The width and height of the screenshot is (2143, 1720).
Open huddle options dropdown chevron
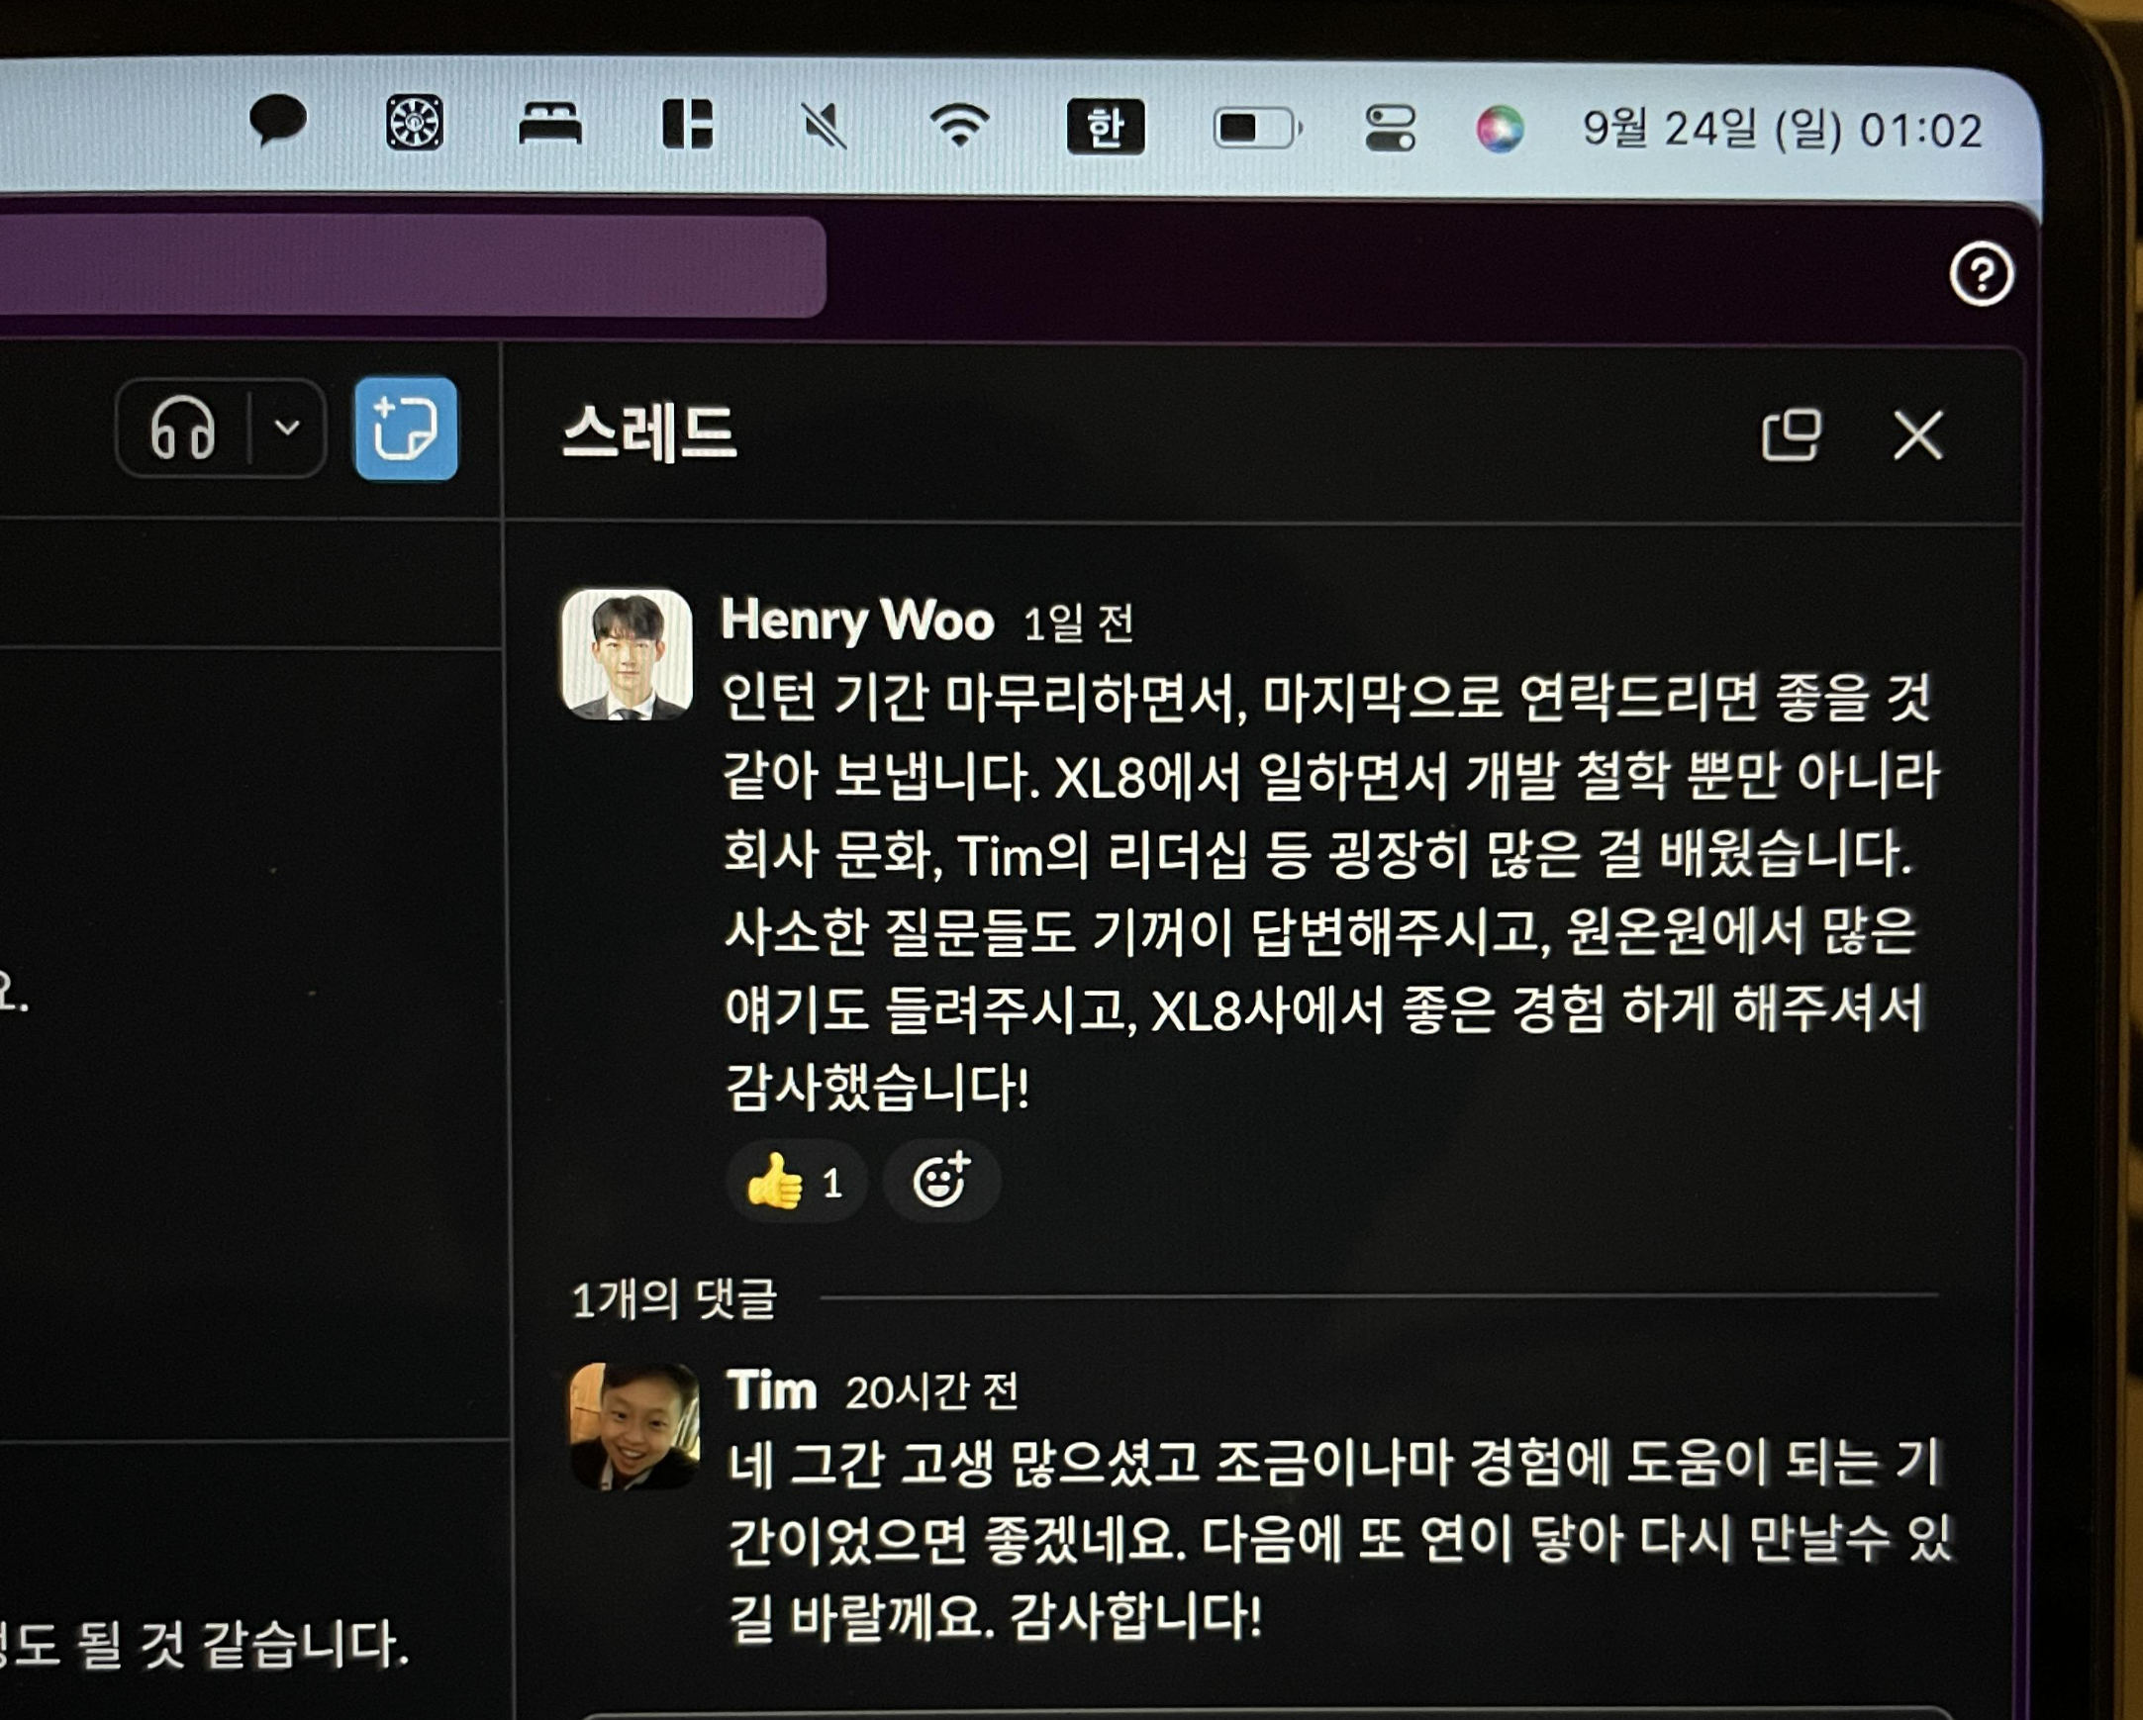click(x=287, y=429)
